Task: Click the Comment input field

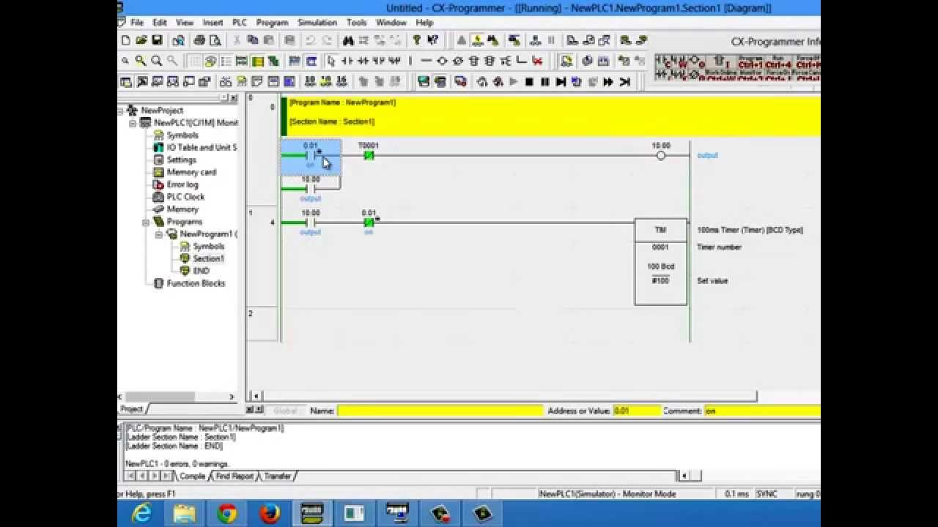Action: [x=762, y=411]
